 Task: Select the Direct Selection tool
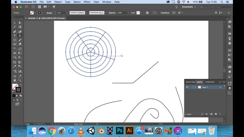(x=20, y=23)
